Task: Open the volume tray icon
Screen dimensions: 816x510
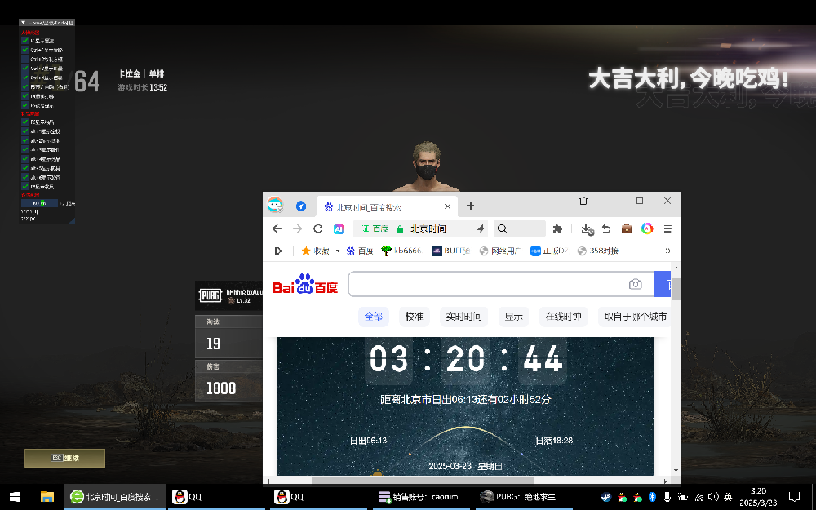Action: pos(713,497)
